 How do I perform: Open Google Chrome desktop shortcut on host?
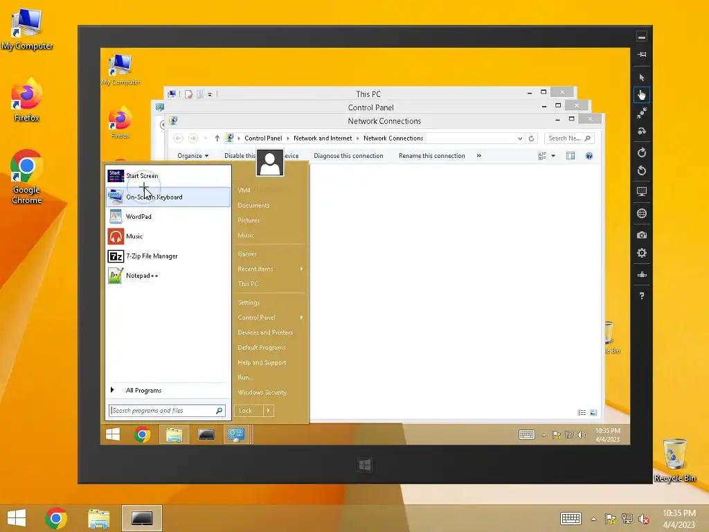pos(27,177)
